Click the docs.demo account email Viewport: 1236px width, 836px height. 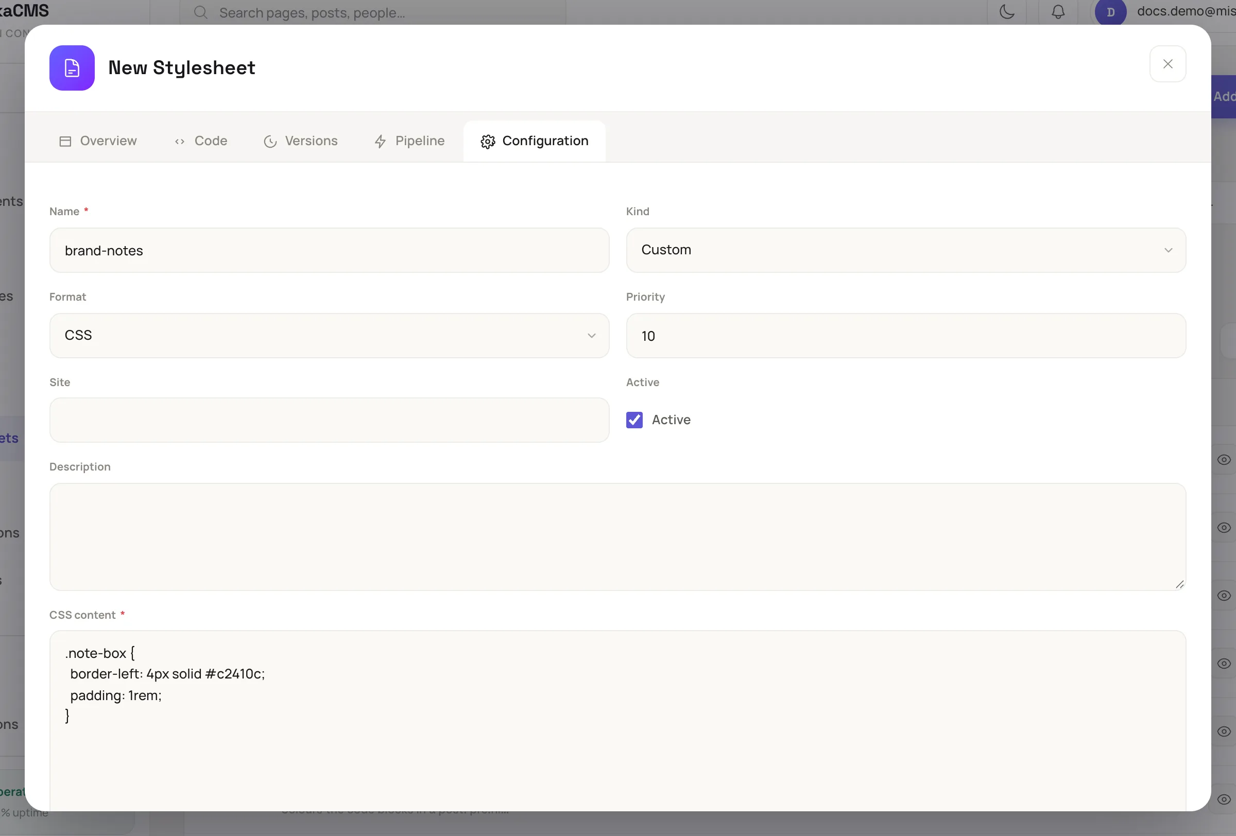tap(1186, 11)
